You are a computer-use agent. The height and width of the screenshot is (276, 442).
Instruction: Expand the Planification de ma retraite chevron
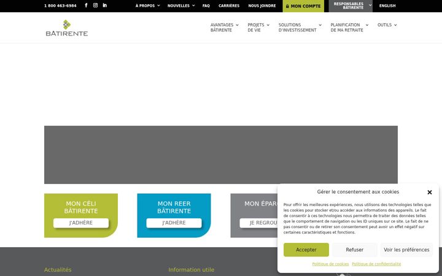366,25
